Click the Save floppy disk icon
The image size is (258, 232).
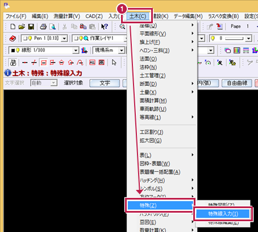tap(31, 27)
